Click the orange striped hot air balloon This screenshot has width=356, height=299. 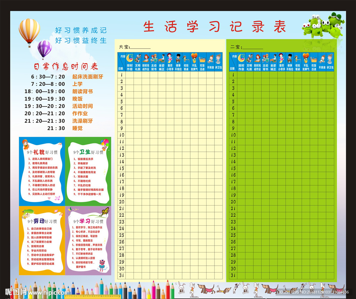click(x=29, y=32)
